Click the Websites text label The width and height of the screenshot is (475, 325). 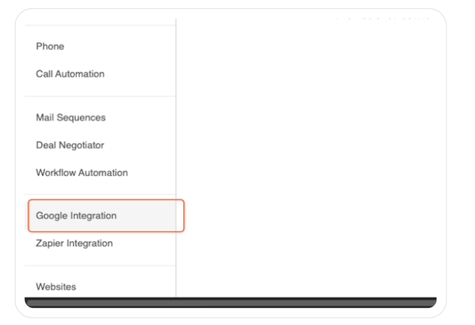[56, 287]
